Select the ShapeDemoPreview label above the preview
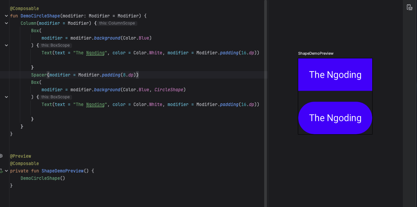 tap(316, 54)
